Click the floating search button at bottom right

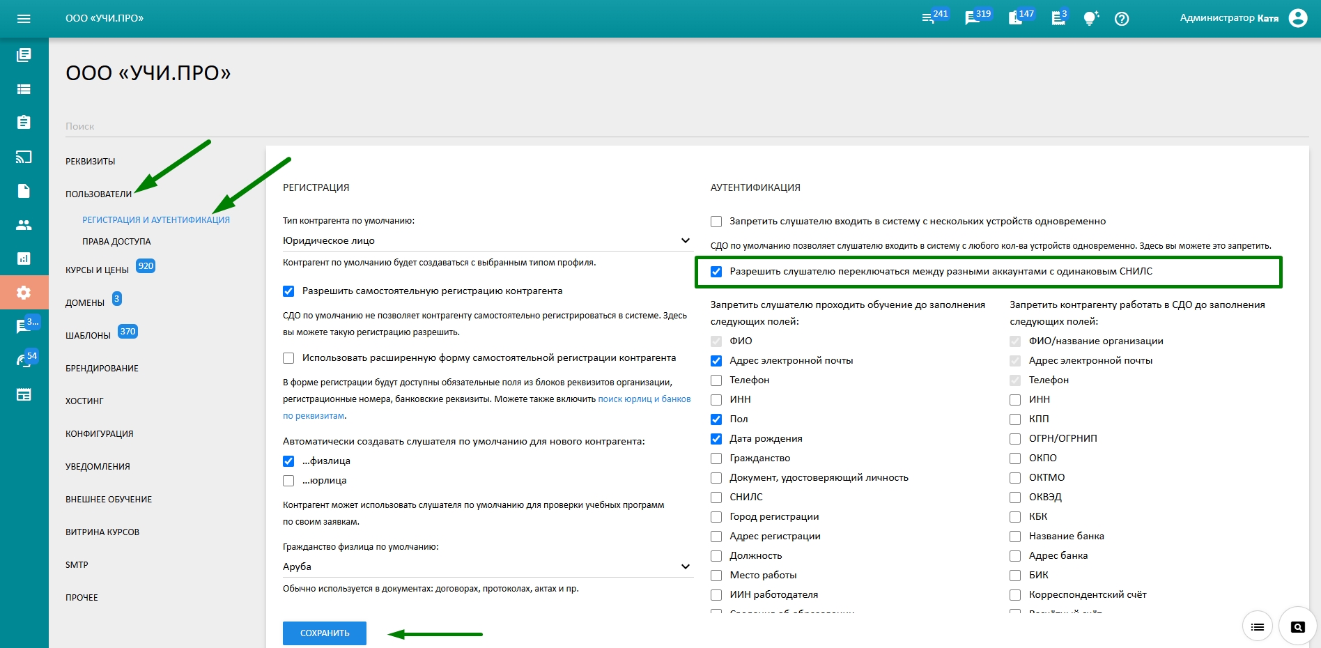click(x=1297, y=627)
